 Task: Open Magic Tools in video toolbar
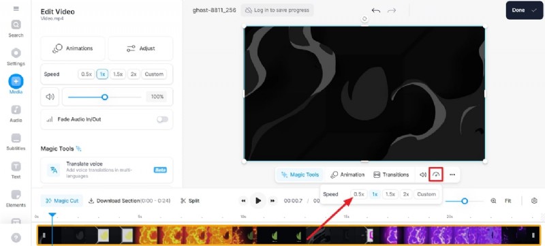click(300, 174)
